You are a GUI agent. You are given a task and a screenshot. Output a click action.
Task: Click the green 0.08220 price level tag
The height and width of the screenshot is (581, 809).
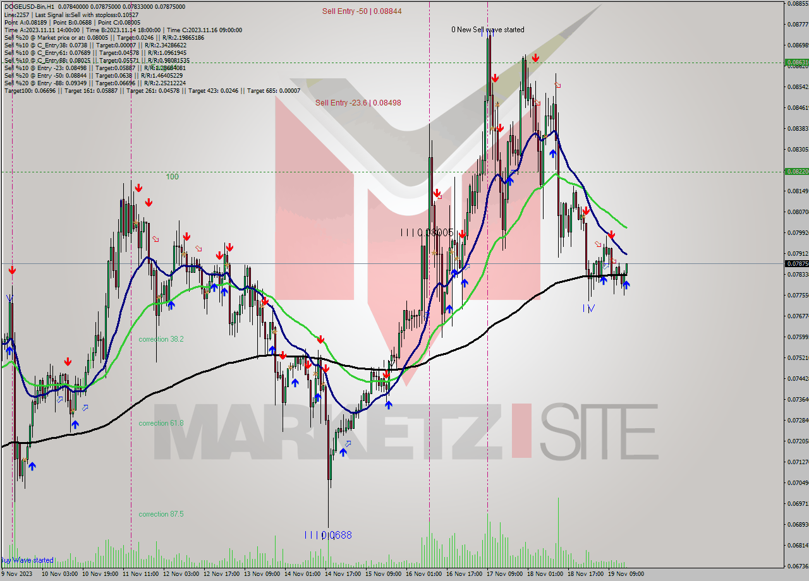[x=796, y=171]
